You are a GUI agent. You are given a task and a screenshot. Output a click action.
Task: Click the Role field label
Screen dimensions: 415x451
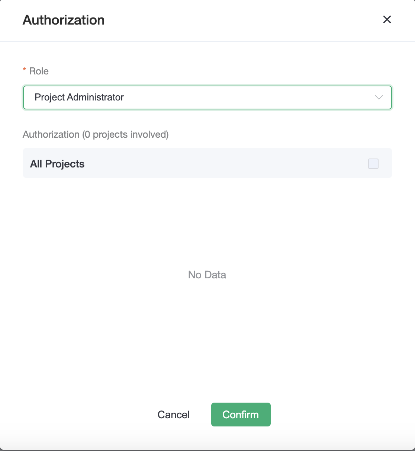tap(39, 71)
